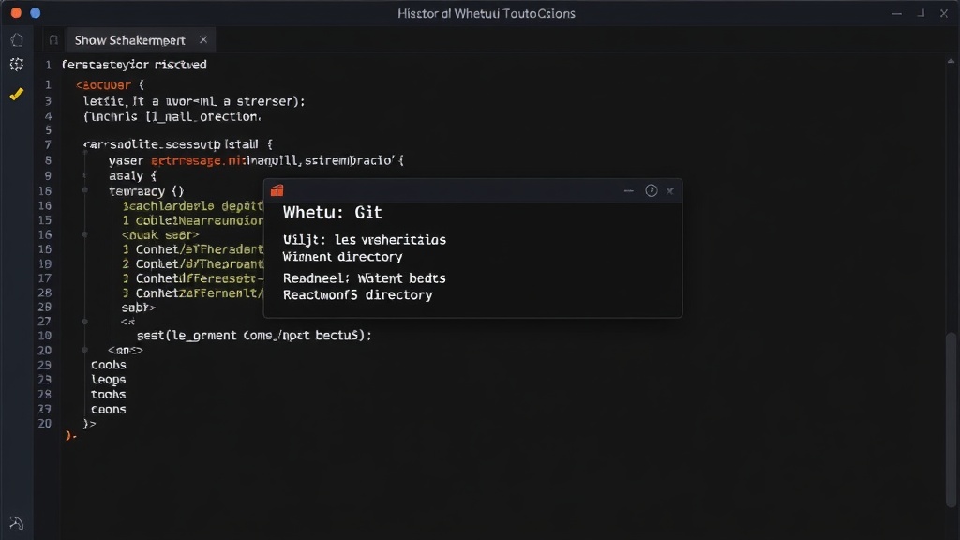The height and width of the screenshot is (540, 960).
Task: Click the 'sabr>' code line
Action: (x=139, y=307)
